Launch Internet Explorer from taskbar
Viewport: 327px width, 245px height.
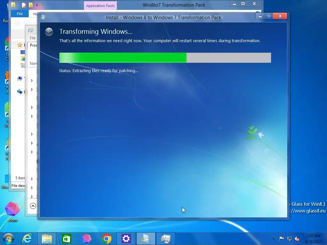point(27,239)
